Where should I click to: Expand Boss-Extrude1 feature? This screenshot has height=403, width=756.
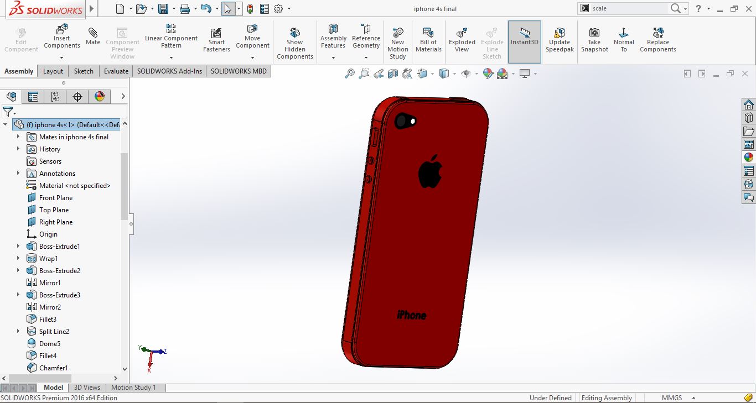coord(18,246)
